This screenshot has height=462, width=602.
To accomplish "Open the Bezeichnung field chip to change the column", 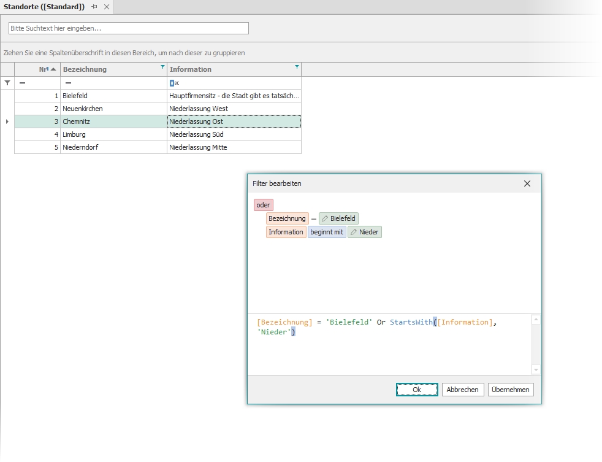I will point(286,218).
